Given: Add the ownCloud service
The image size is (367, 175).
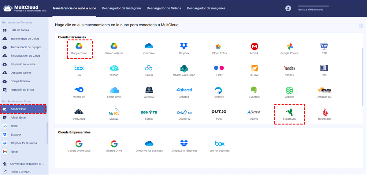Looking at the screenshot, I should 79,114.
